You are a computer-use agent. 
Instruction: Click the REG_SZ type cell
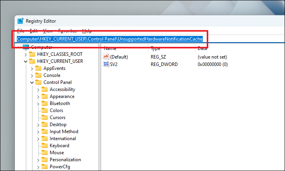pos(158,57)
